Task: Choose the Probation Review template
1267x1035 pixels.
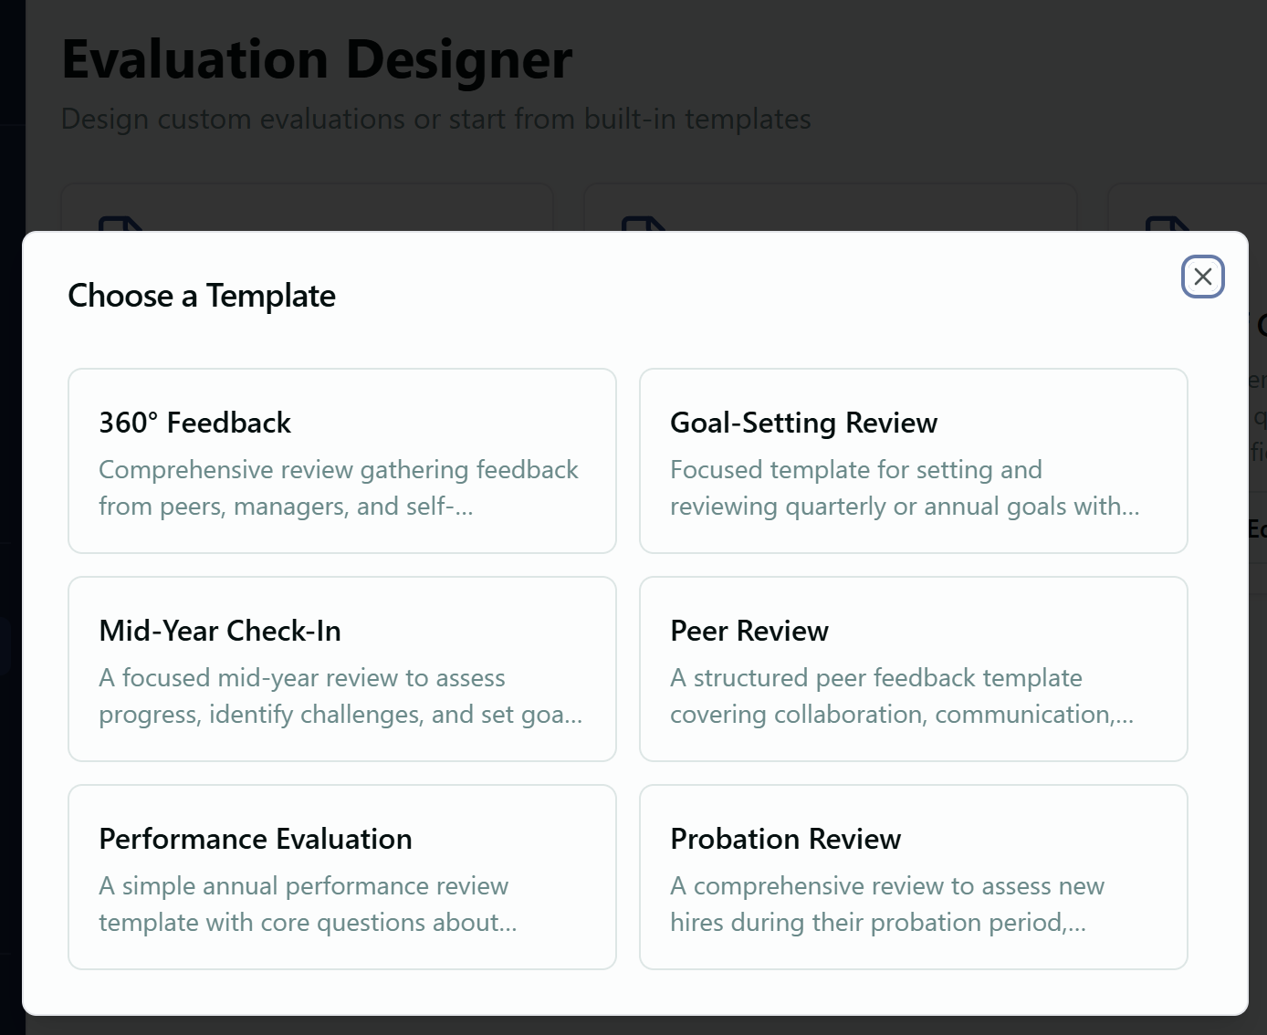Action: [x=785, y=839]
